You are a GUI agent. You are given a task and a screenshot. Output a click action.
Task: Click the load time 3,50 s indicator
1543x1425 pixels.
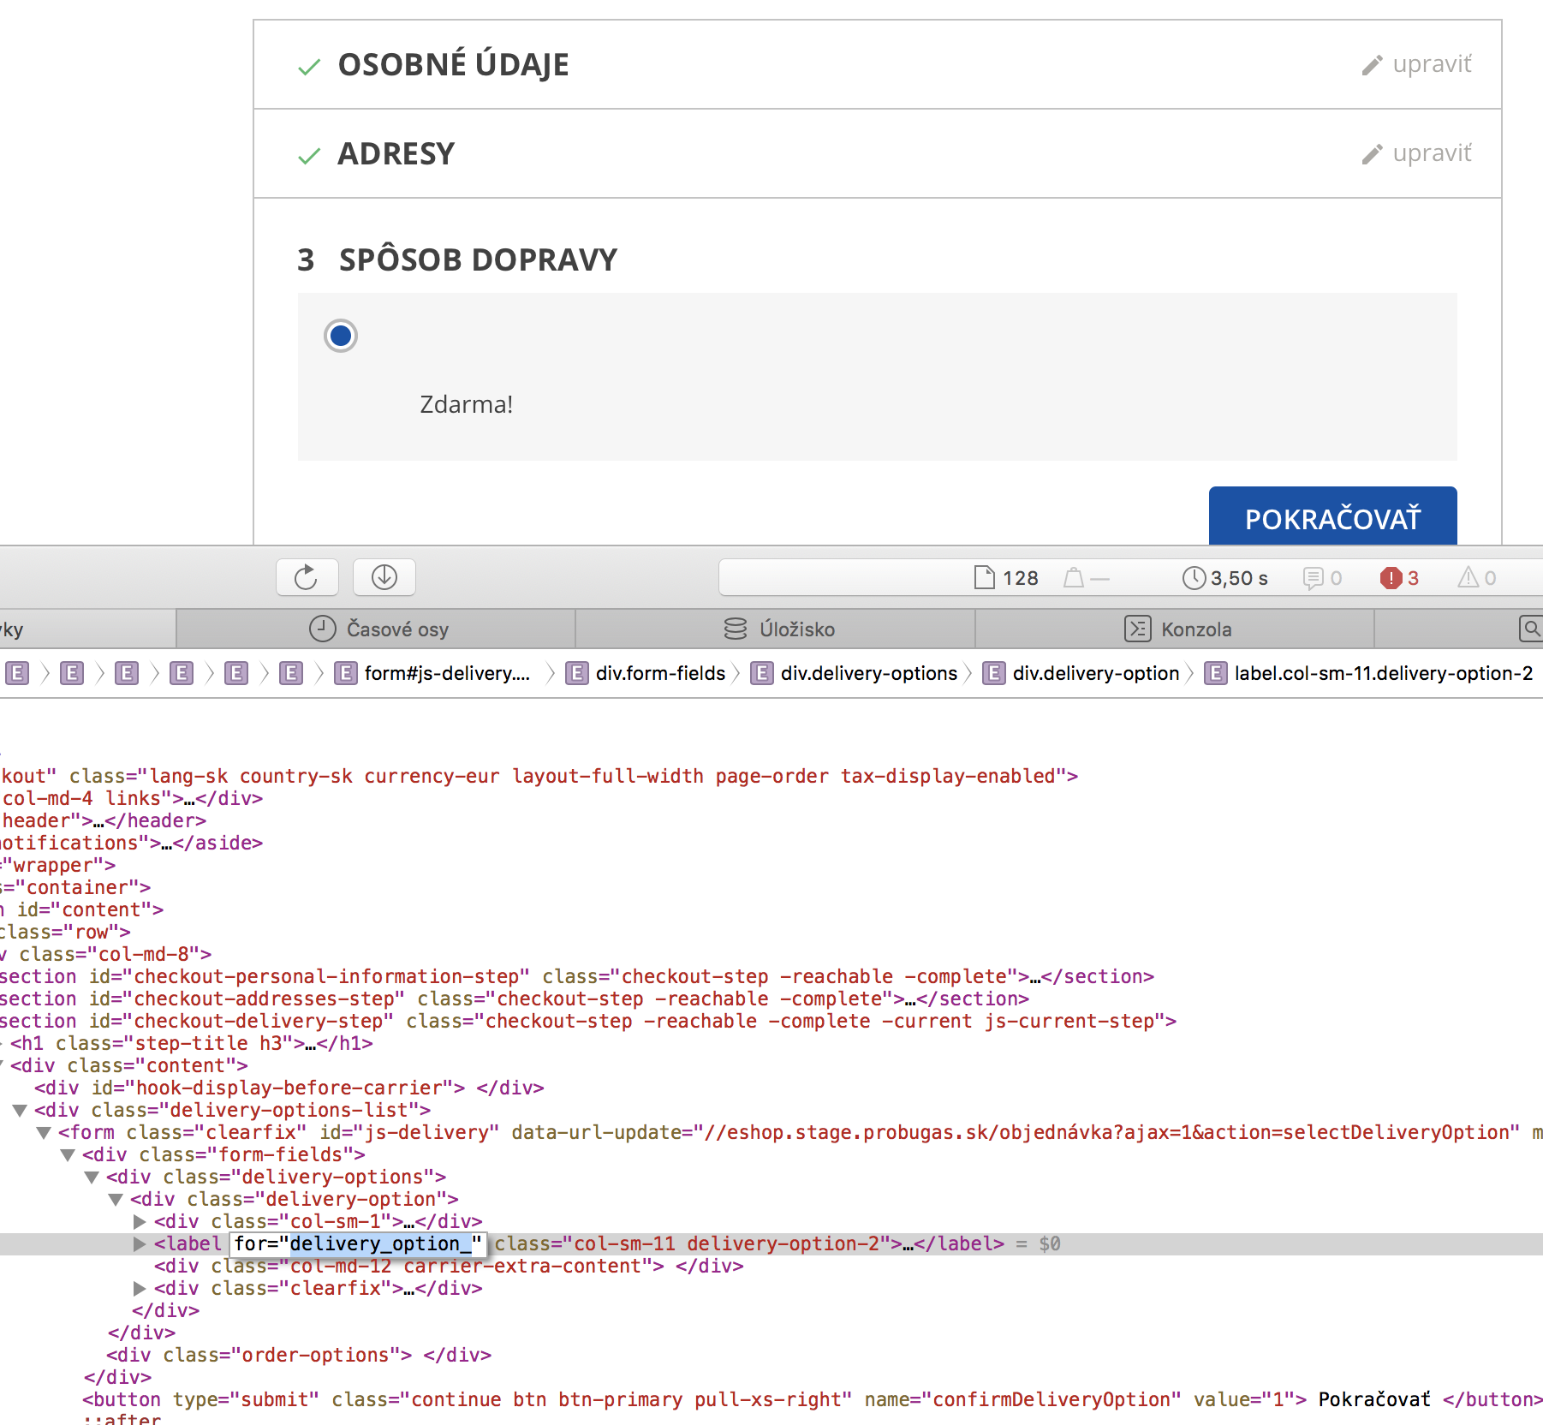pyautogui.click(x=1224, y=578)
